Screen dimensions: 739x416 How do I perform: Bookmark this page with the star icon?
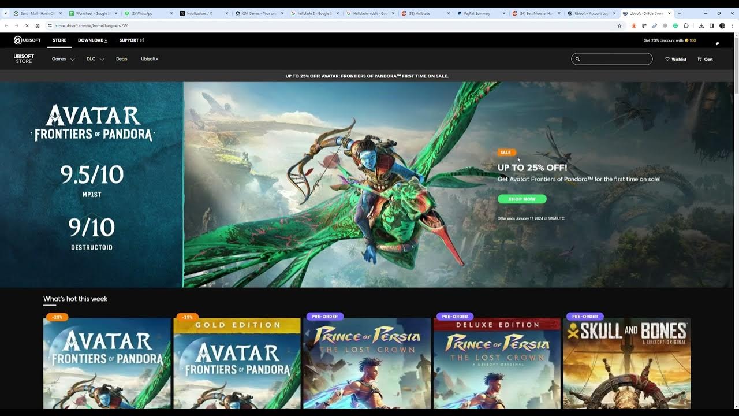tap(619, 25)
